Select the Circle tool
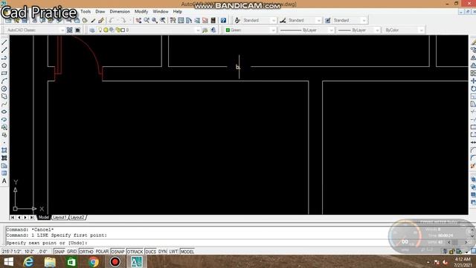Viewport: 476px width, 268px height. pos(4,89)
